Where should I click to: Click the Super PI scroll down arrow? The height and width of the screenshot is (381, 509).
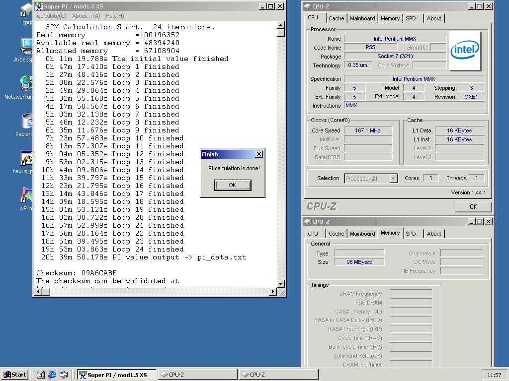(281, 284)
